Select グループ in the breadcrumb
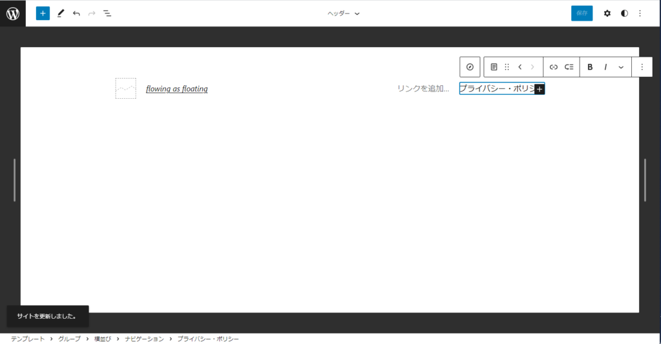The image size is (661, 344). click(70, 339)
